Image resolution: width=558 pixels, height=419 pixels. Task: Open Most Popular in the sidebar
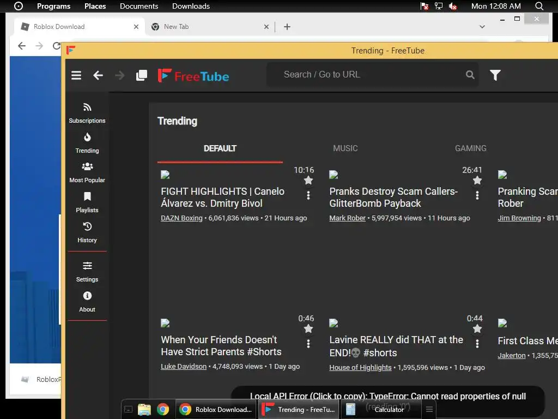(87, 173)
